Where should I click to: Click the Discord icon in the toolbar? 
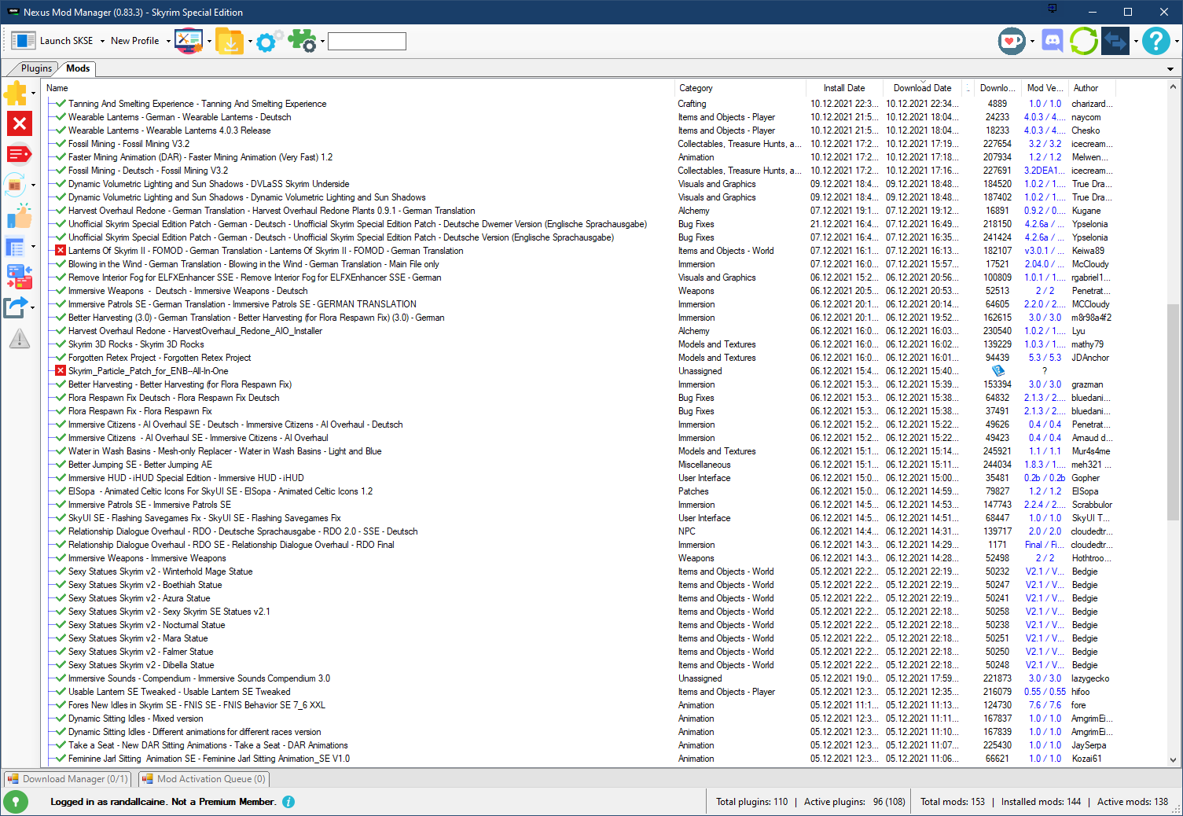click(x=1052, y=41)
